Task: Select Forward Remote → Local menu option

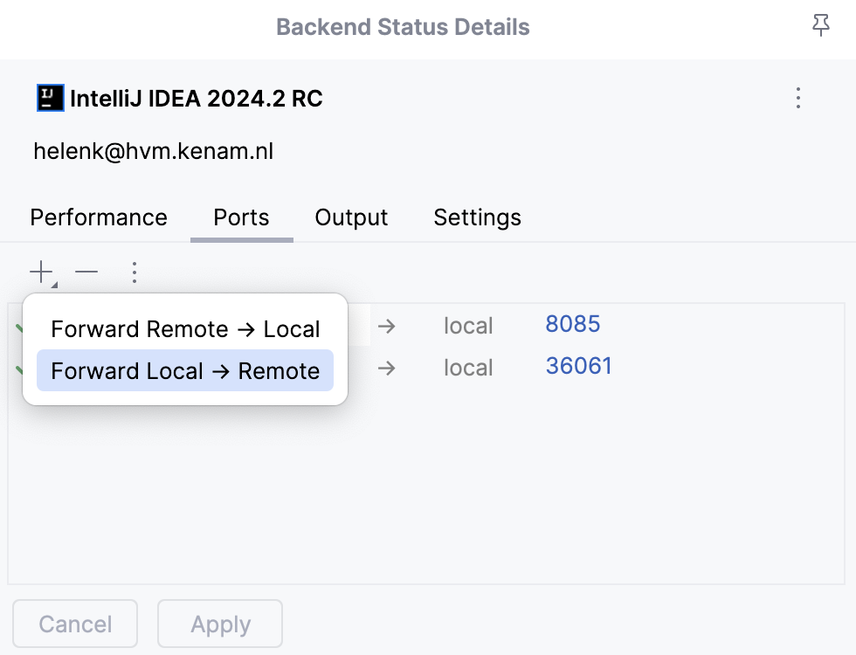Action: click(x=184, y=328)
